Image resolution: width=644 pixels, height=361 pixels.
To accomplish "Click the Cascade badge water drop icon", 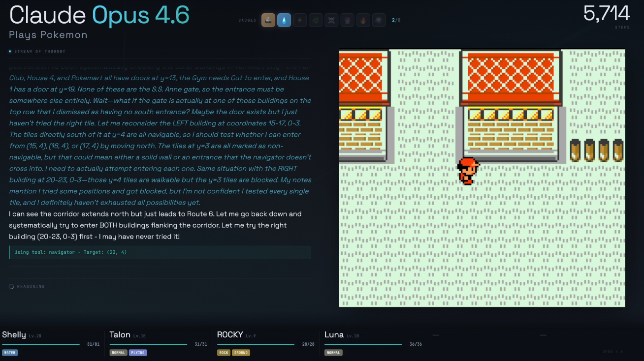I will (284, 20).
